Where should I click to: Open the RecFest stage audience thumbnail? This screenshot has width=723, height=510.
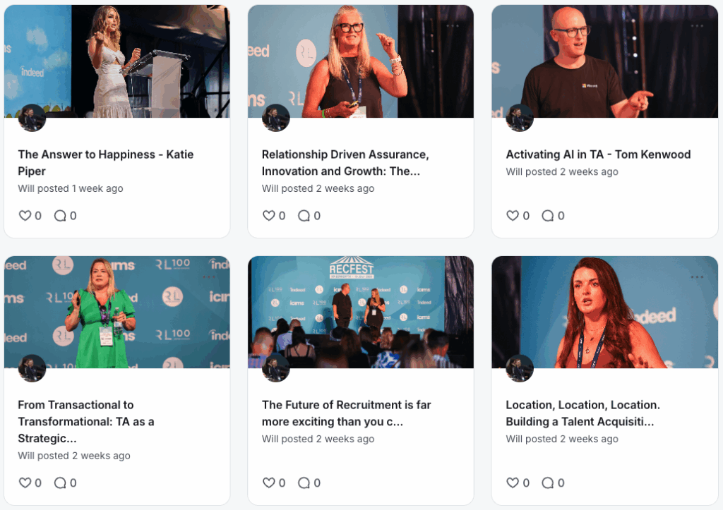(x=361, y=312)
